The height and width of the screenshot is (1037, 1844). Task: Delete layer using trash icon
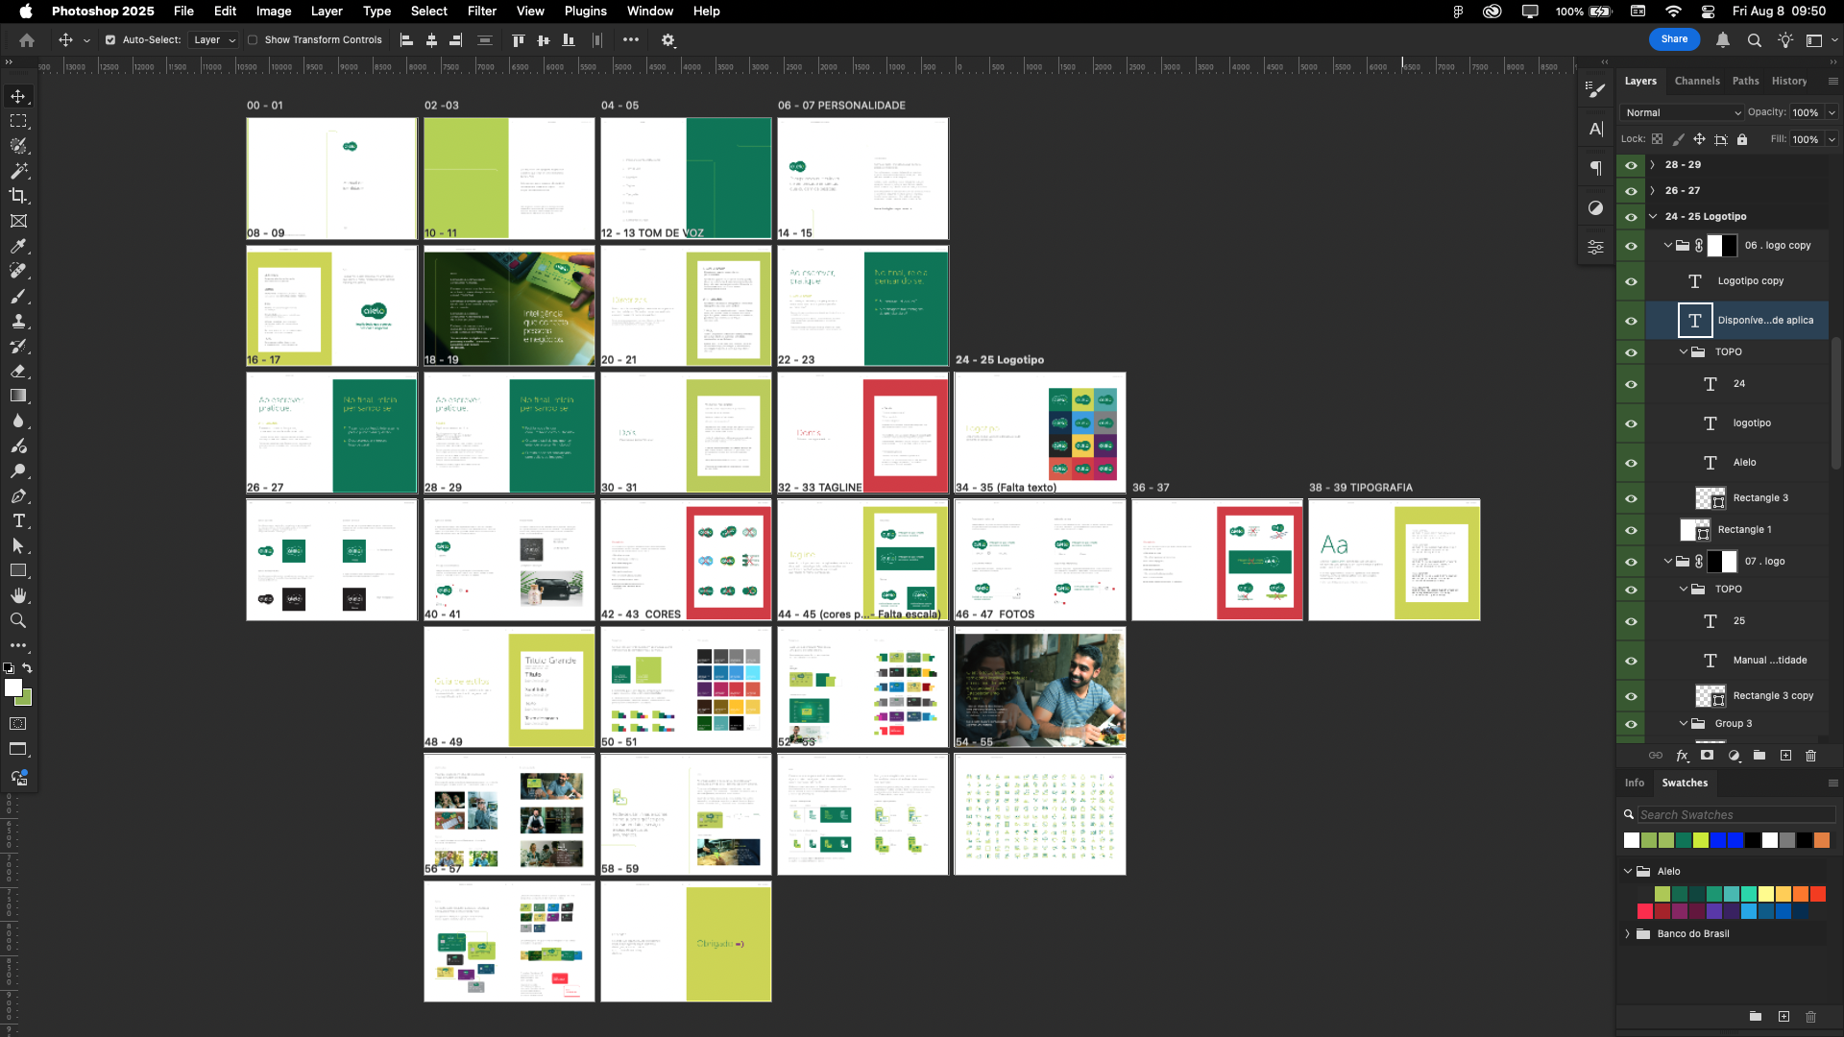pyautogui.click(x=1810, y=756)
